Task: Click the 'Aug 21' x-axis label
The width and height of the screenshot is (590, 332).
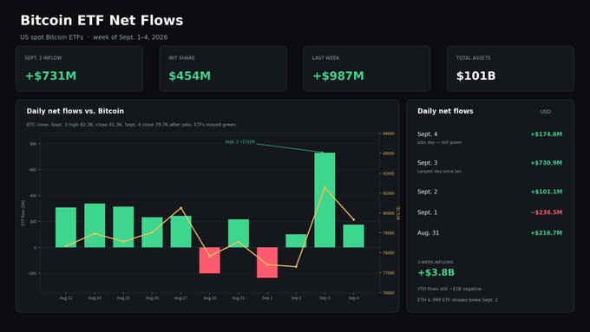Action: point(66,298)
